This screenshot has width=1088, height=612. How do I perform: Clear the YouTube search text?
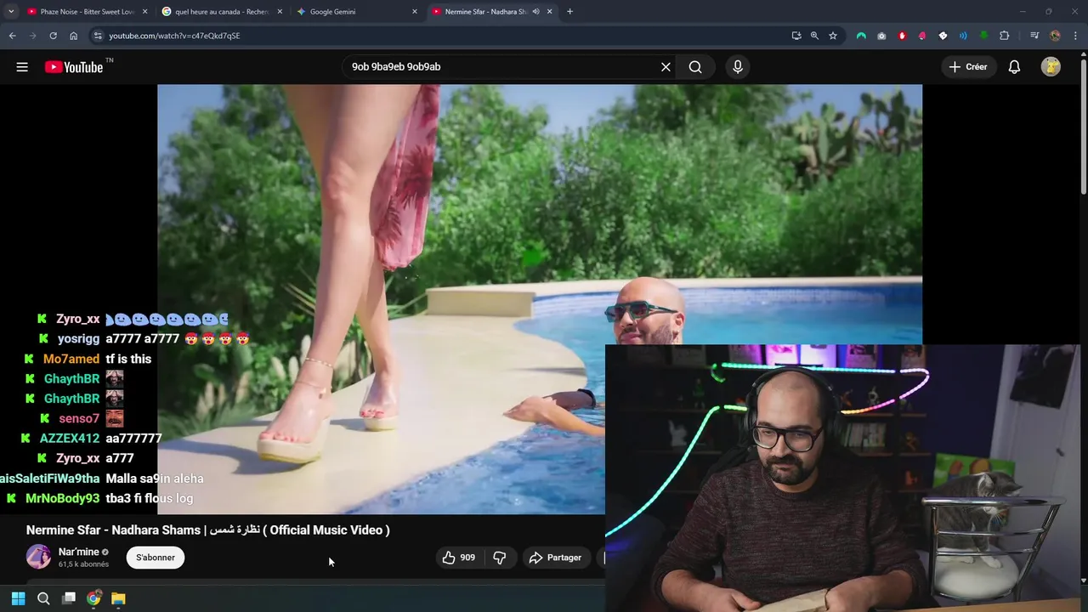point(666,67)
